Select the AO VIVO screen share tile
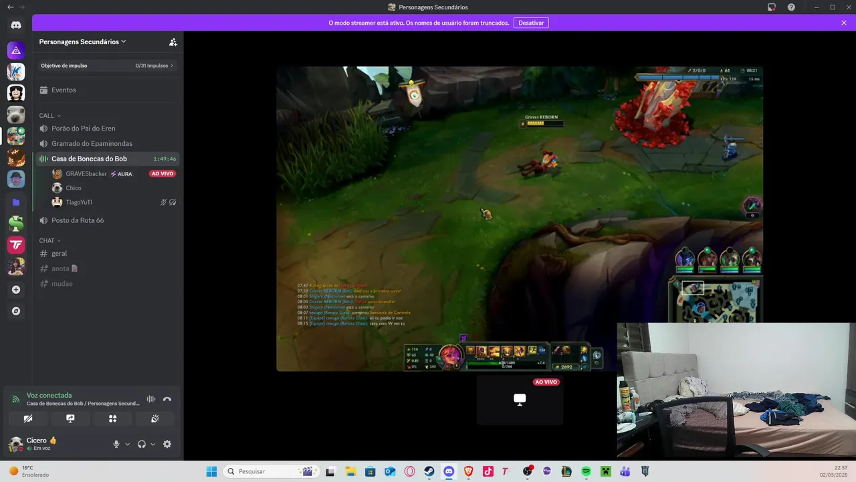 pos(520,400)
